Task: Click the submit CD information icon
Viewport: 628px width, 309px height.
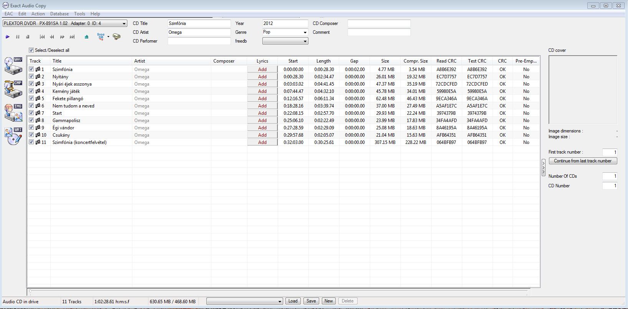Action: click(x=117, y=36)
